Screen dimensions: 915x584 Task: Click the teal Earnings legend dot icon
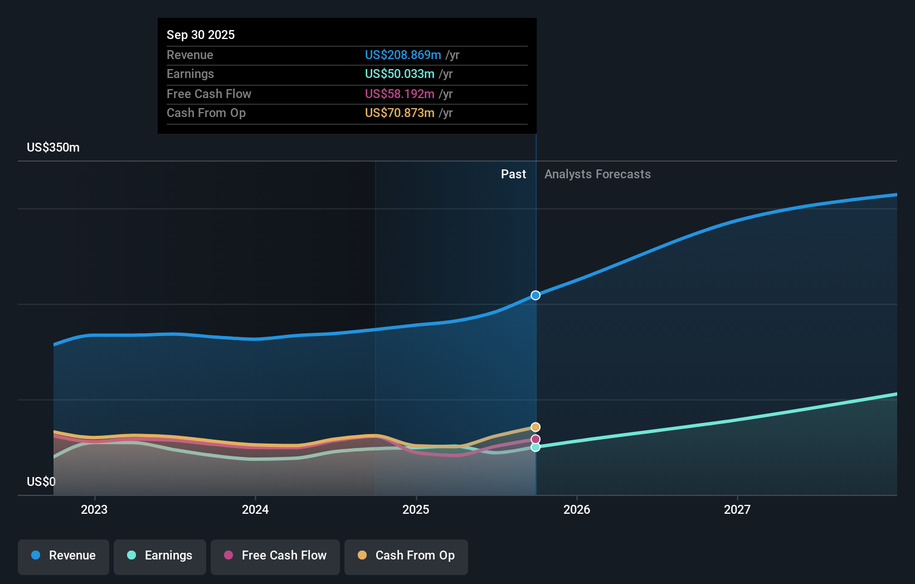[130, 556]
